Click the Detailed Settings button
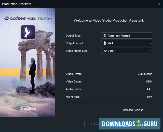The height and width of the screenshot is (132, 163). pyautogui.click(x=133, y=110)
